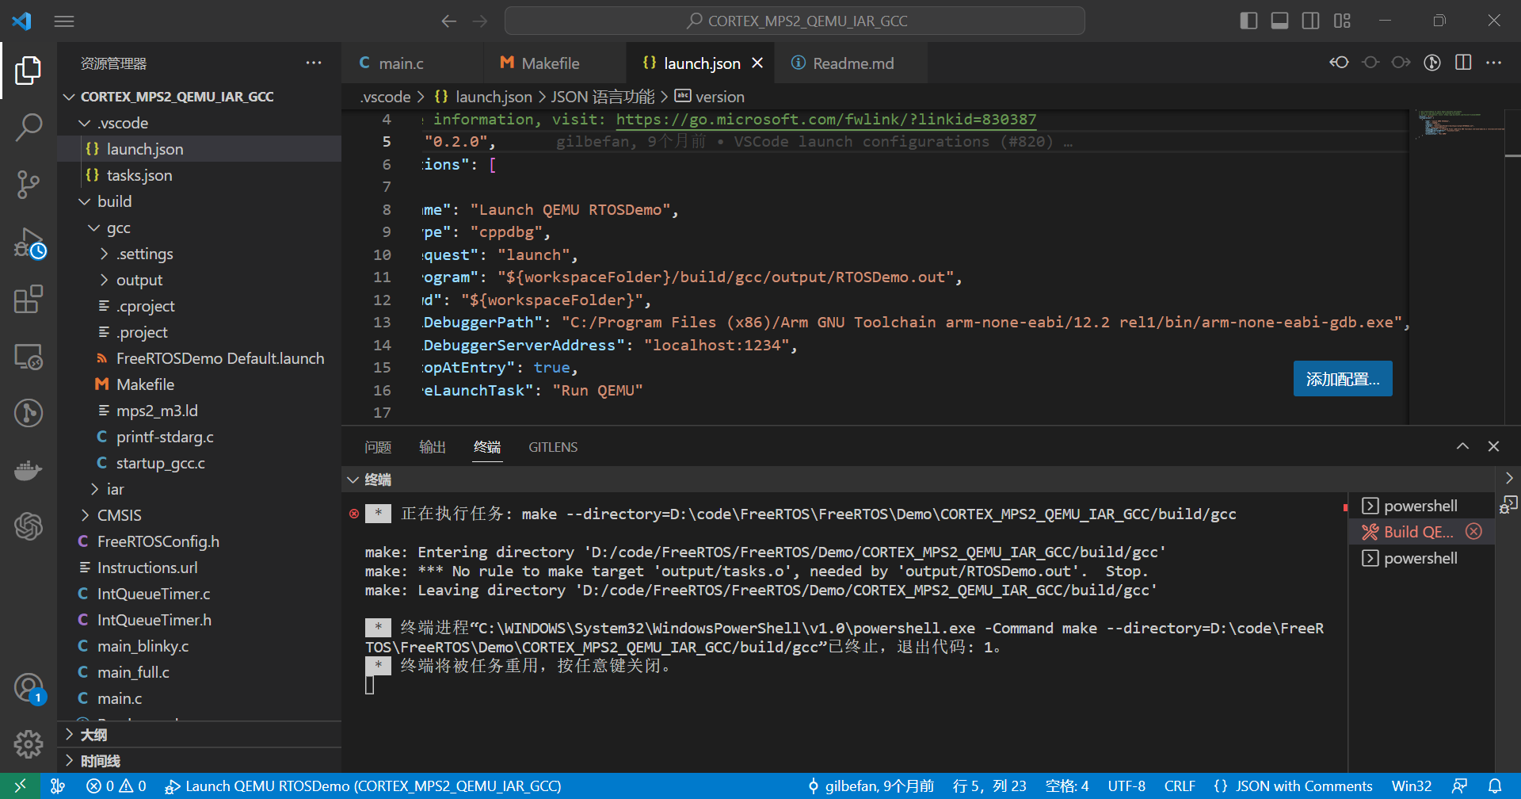Open Remote Explorer view
The width and height of the screenshot is (1521, 799).
pos(29,357)
